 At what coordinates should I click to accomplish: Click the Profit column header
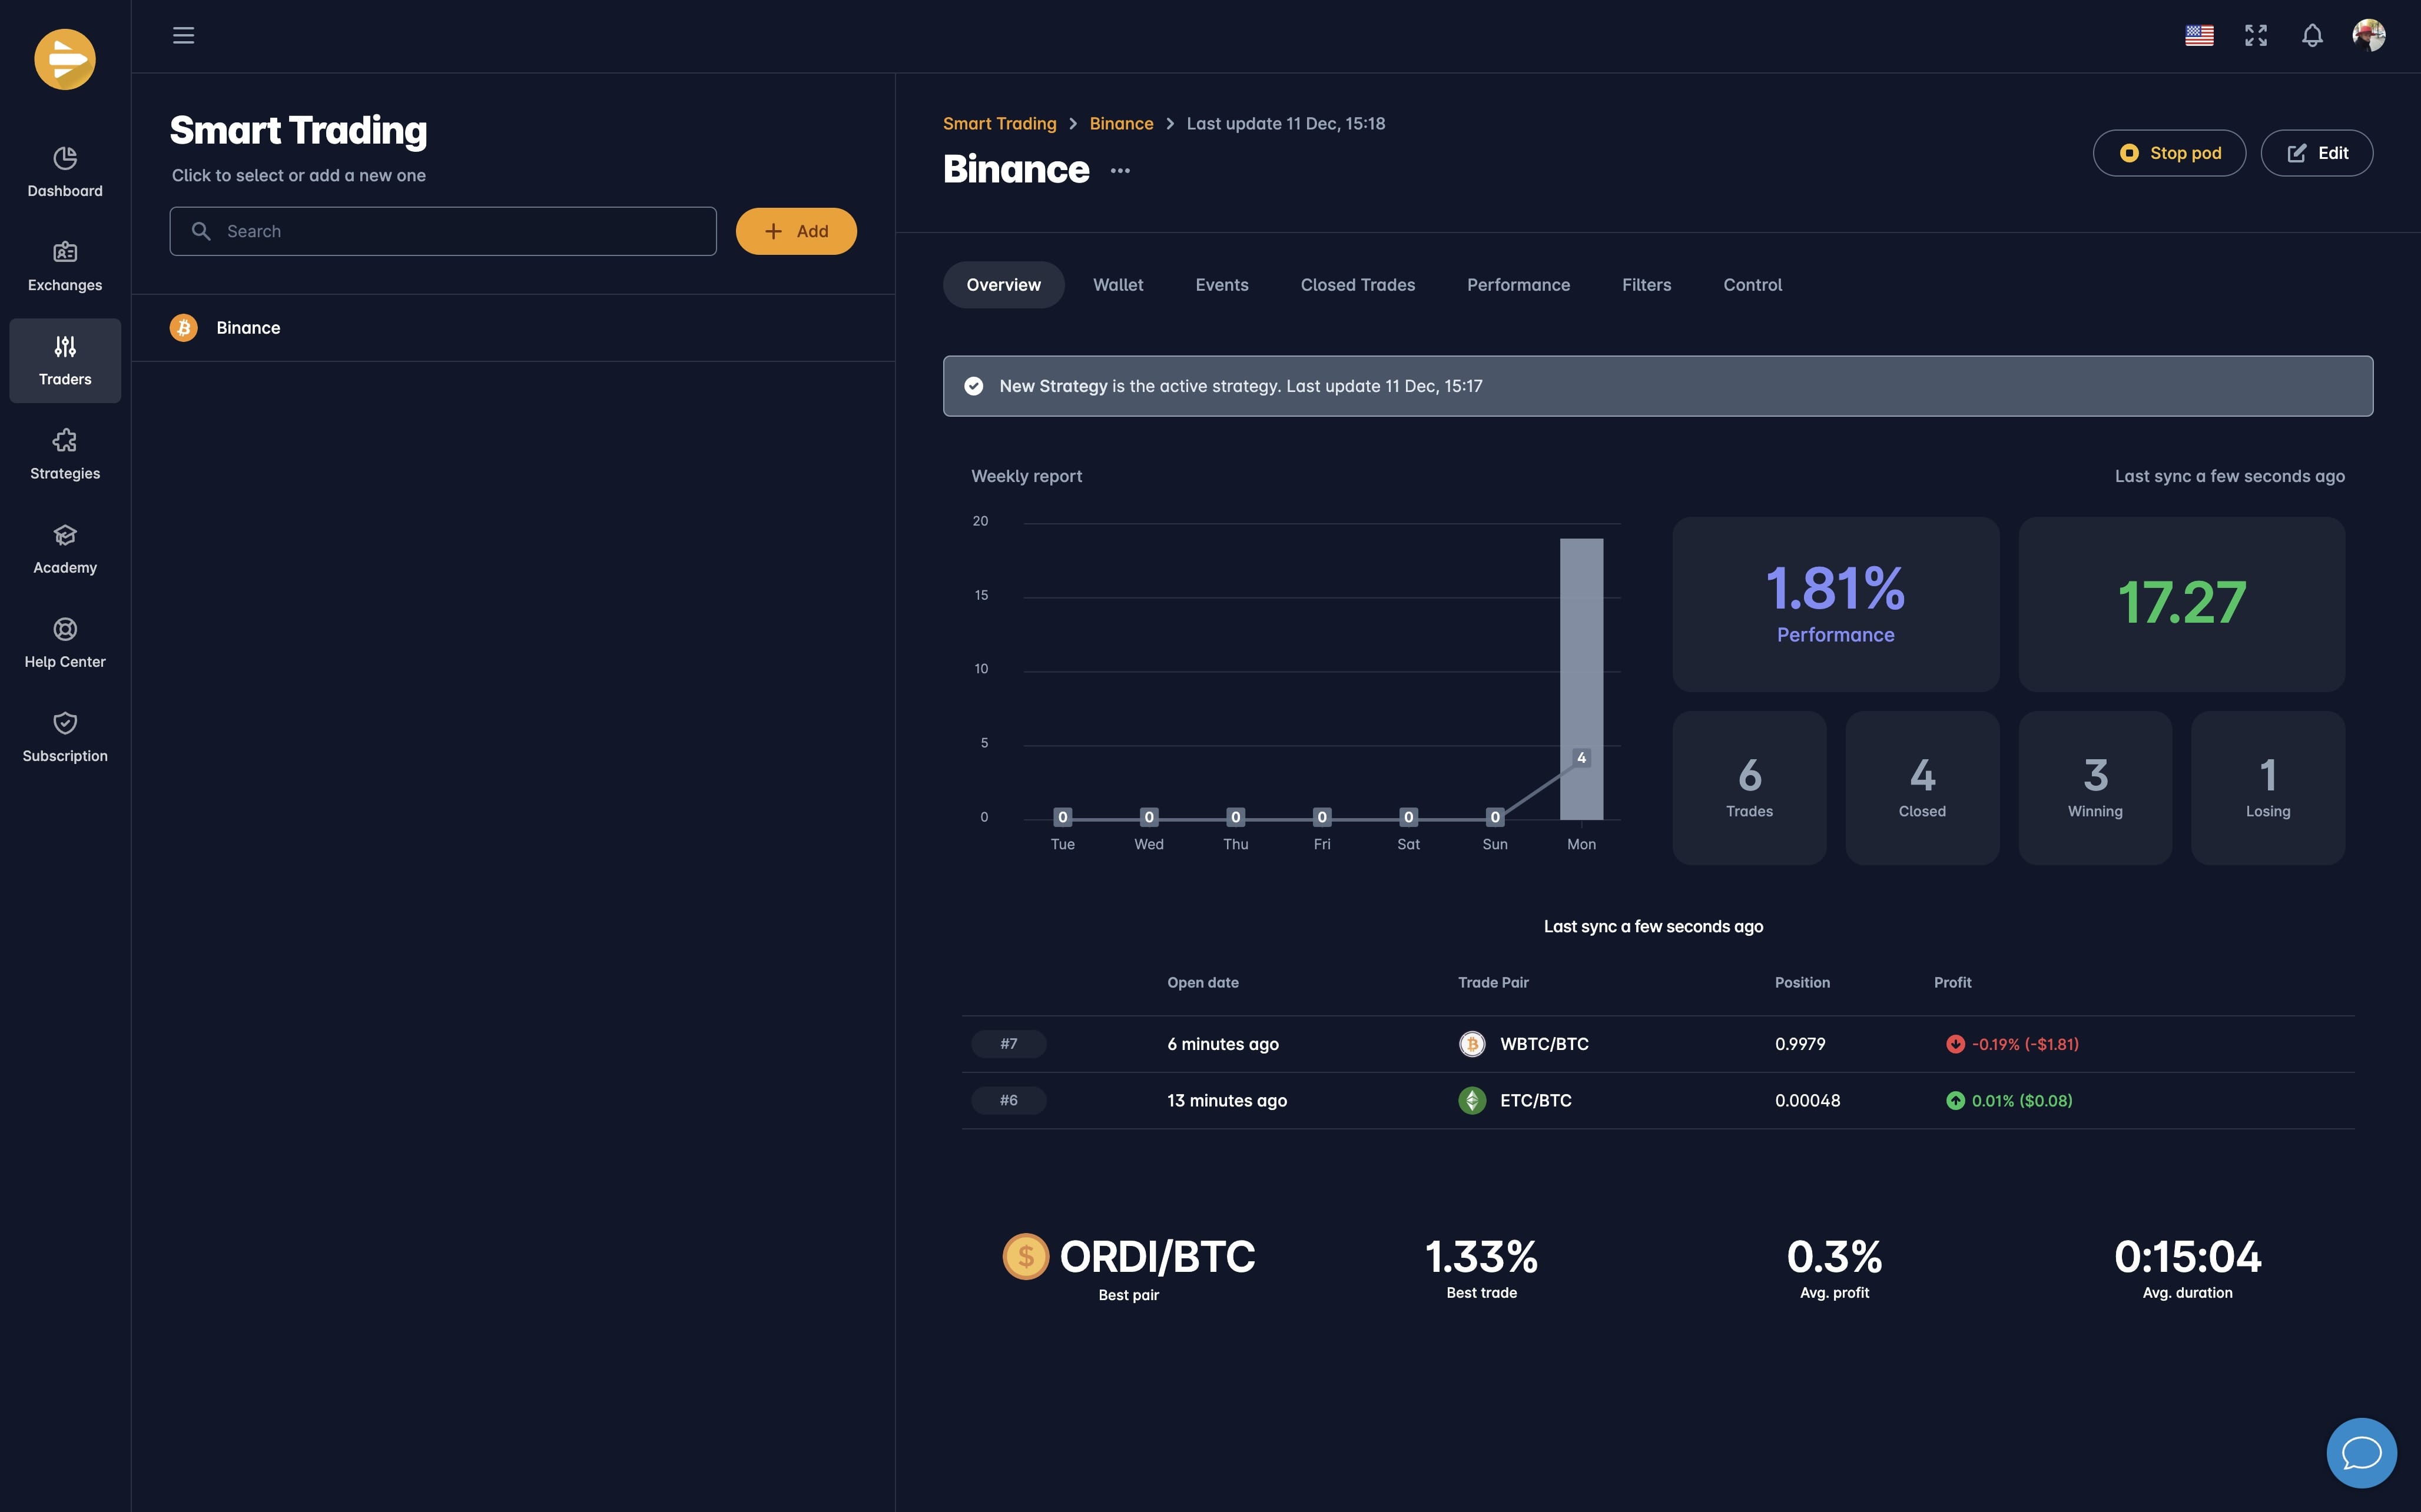coord(1952,983)
